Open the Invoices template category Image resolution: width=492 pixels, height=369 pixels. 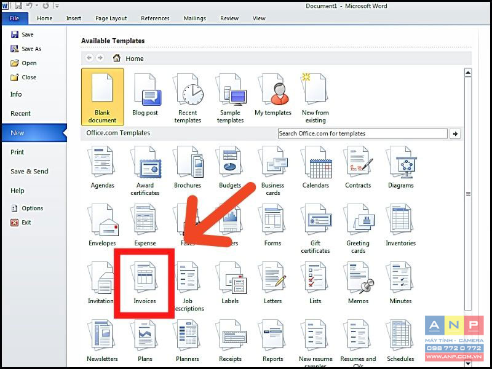coord(145,284)
